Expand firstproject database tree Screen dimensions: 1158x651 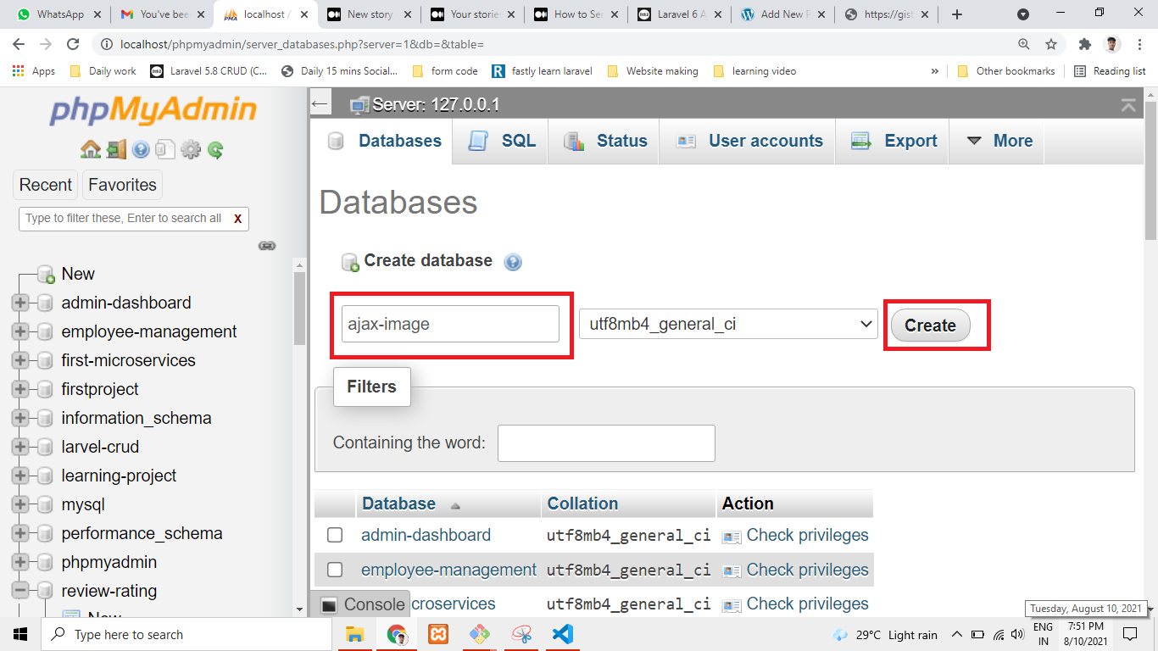pyautogui.click(x=20, y=389)
